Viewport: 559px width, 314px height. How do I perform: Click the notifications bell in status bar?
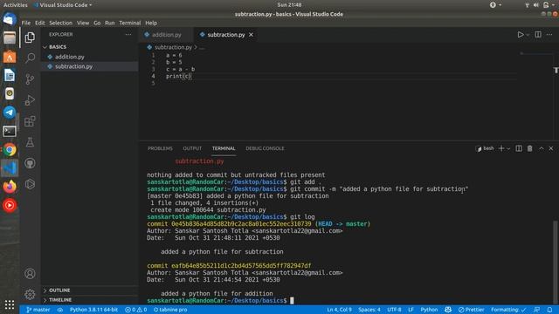tap(549, 310)
